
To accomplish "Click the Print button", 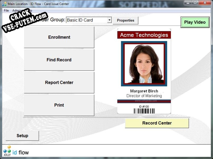I will click(59, 105).
